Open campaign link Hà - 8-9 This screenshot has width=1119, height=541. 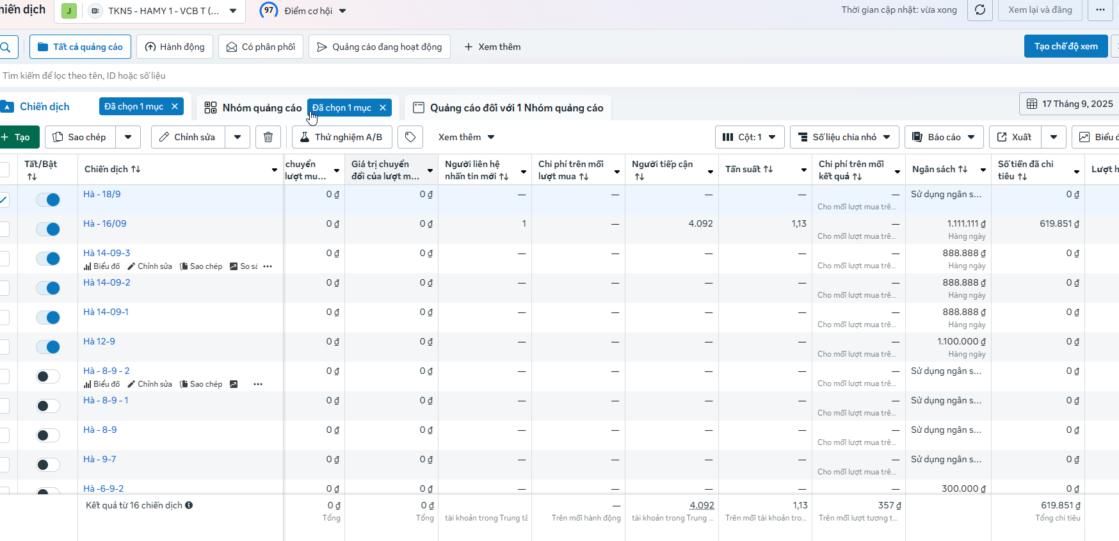click(x=100, y=430)
